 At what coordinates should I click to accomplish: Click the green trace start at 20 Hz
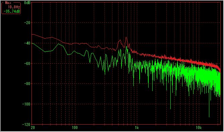click(x=32, y=43)
